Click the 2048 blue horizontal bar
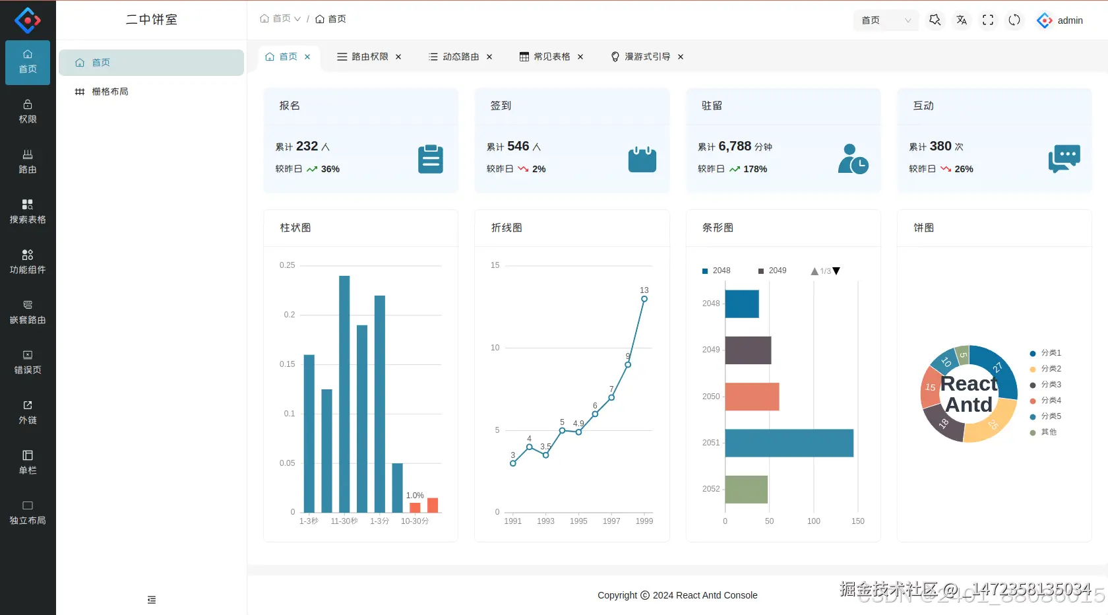1108x615 pixels. 742,304
